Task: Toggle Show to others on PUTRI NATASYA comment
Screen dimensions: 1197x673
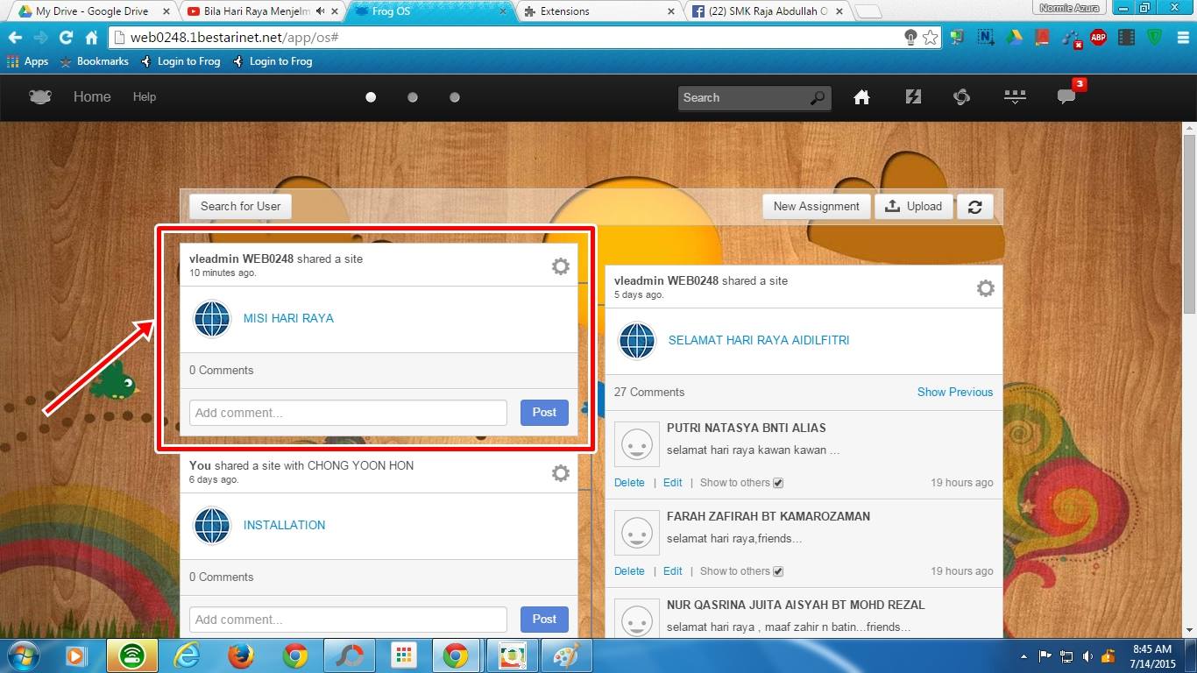Action: click(778, 483)
